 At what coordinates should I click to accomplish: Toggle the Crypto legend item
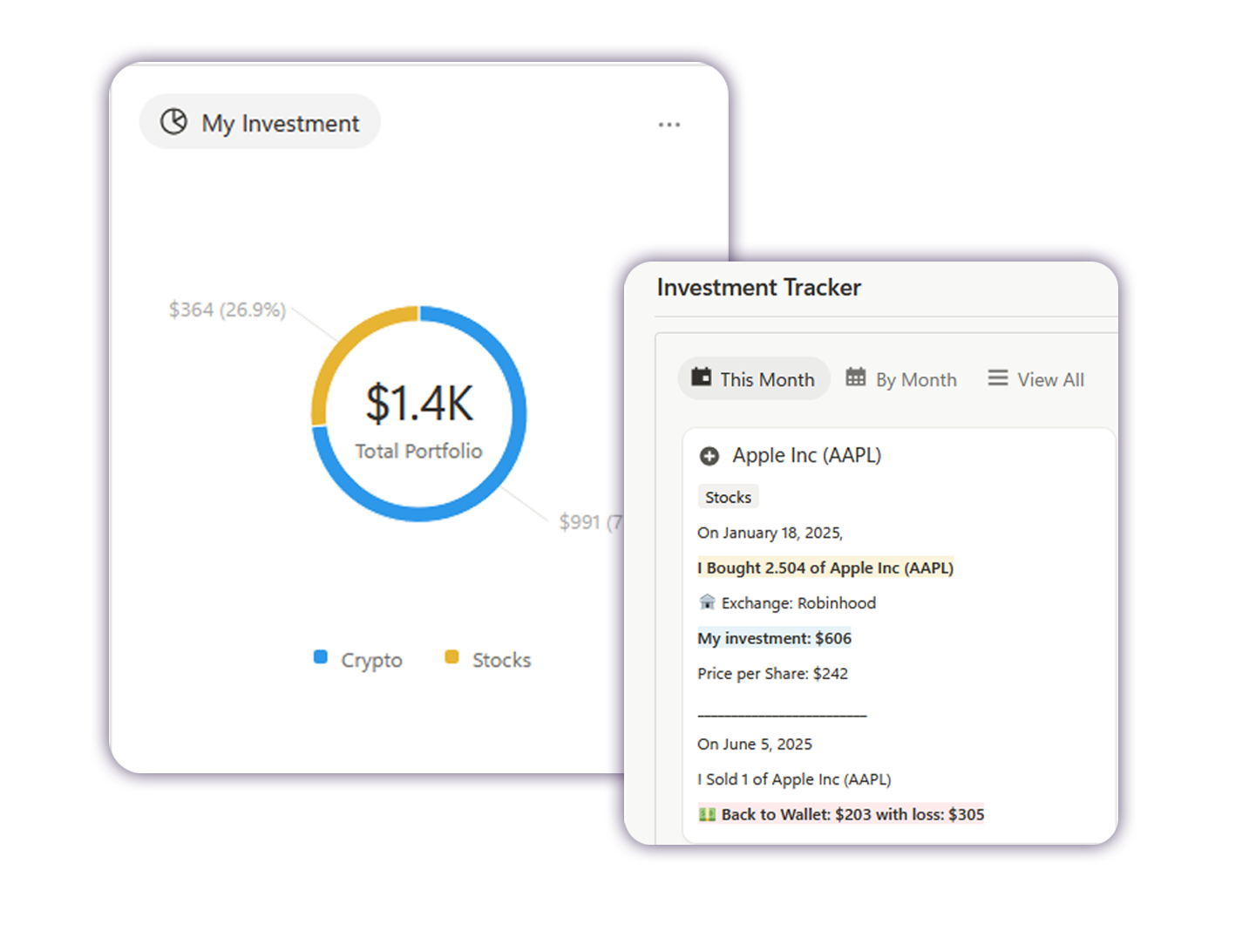[x=359, y=660]
